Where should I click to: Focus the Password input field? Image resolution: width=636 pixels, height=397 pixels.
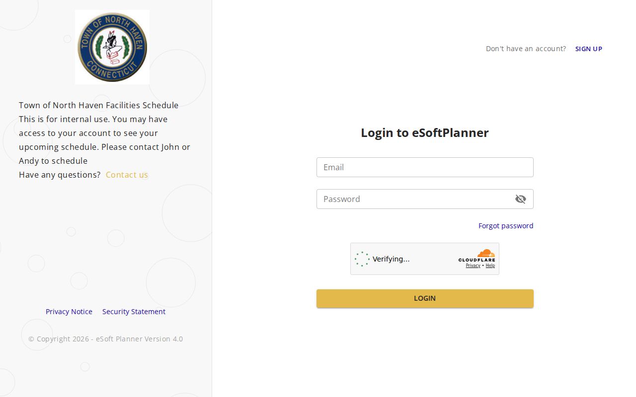pos(425,199)
